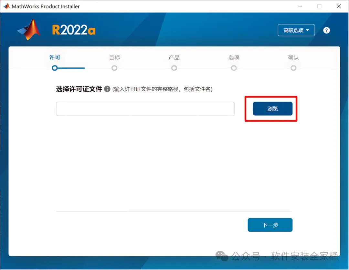
Task: Select the 许可 step tab
Action: [55, 57]
